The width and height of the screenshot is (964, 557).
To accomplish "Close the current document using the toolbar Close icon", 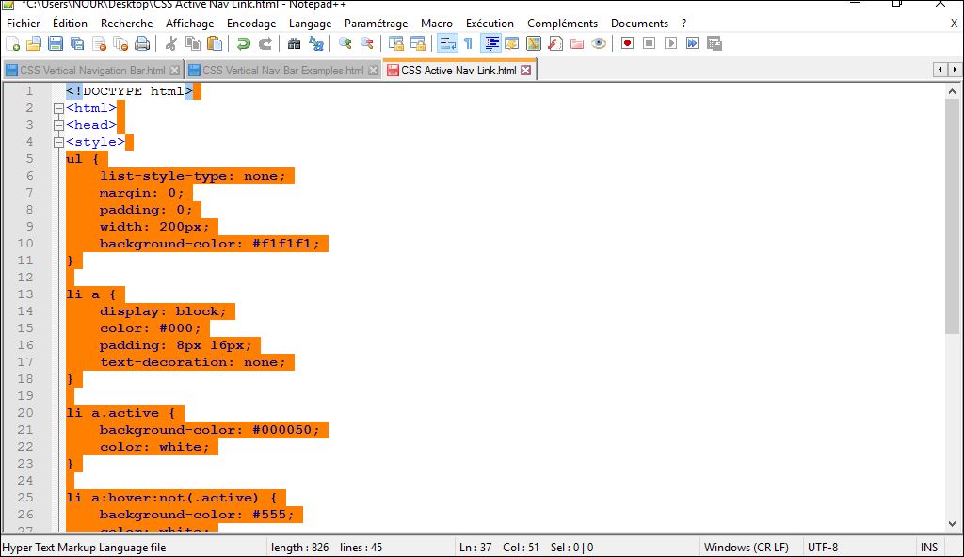I will coord(98,43).
